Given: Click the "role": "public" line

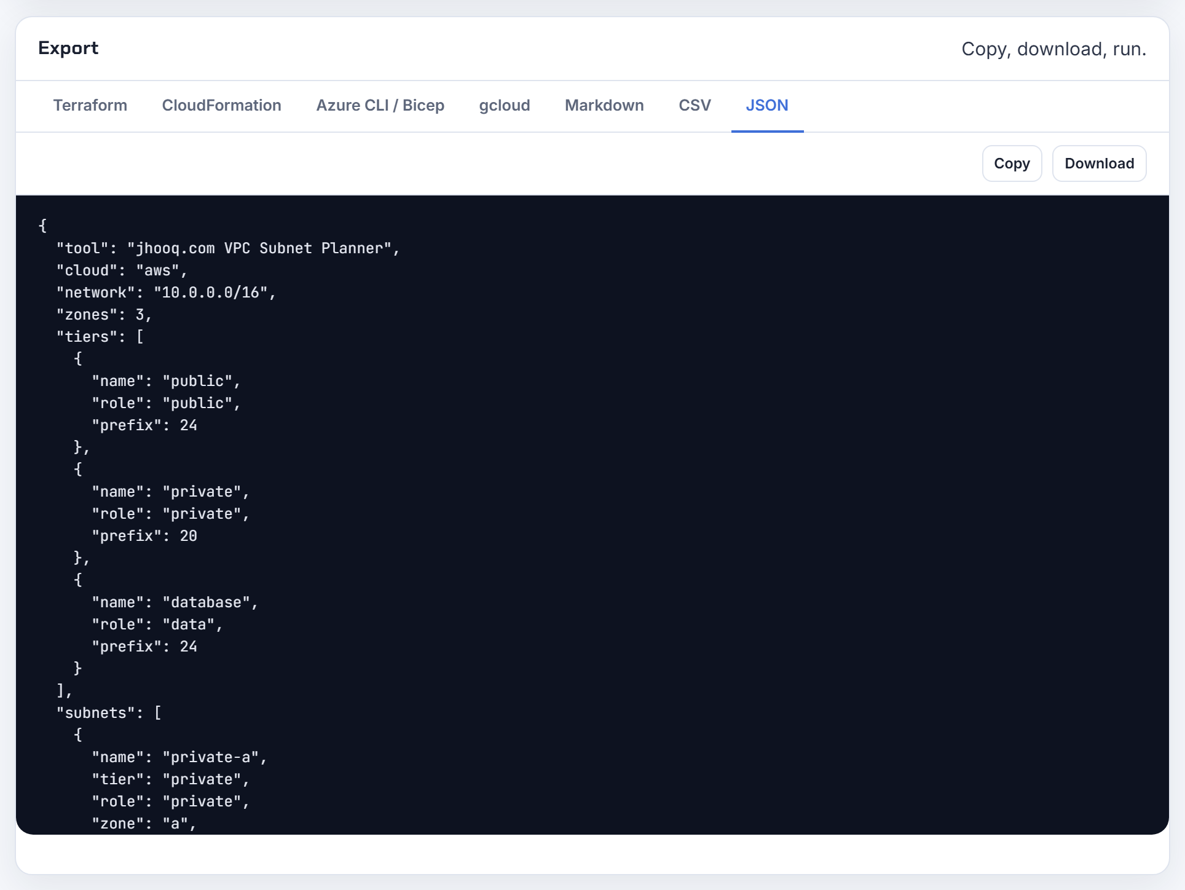Looking at the screenshot, I should coord(166,403).
